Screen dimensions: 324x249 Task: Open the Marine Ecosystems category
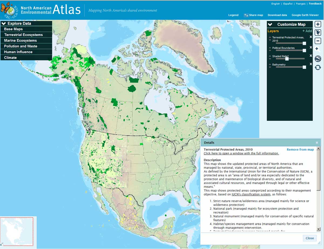pos(26,40)
